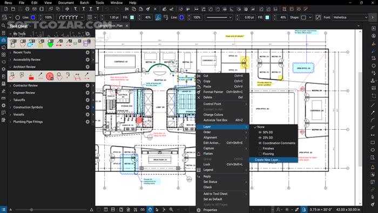Image resolution: width=378 pixels, height=213 pixels.
Task: Toggle the snap pin icon in status bar
Action: pos(297,210)
